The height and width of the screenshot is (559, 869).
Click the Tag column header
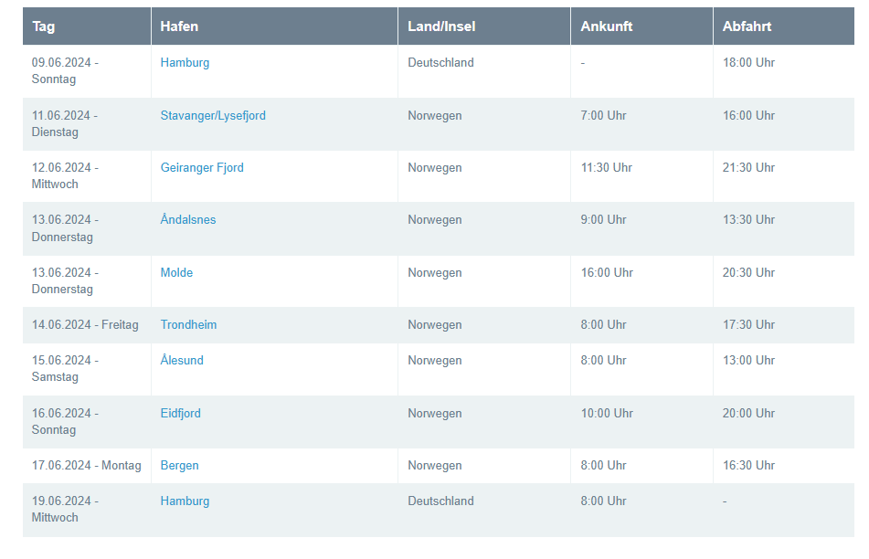pyautogui.click(x=44, y=26)
